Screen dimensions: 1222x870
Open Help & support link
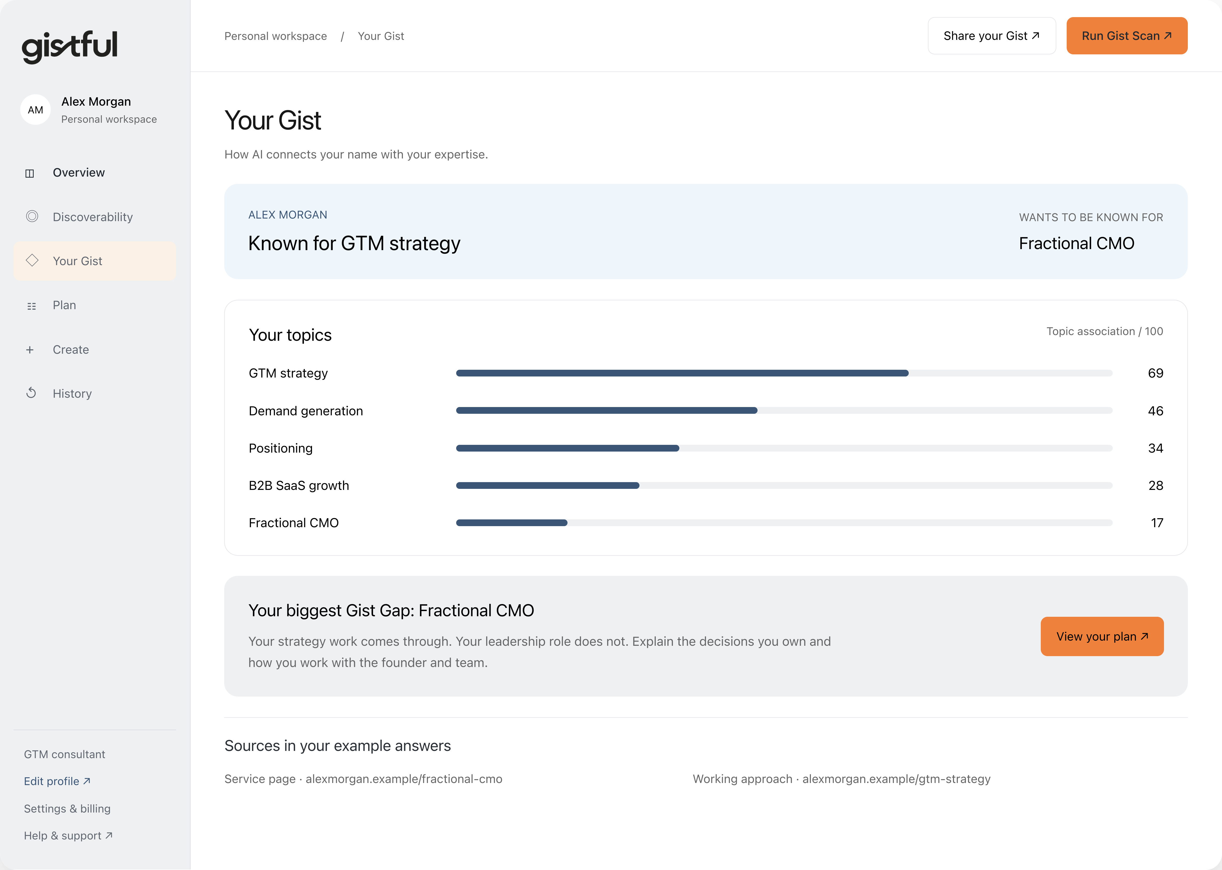click(68, 836)
